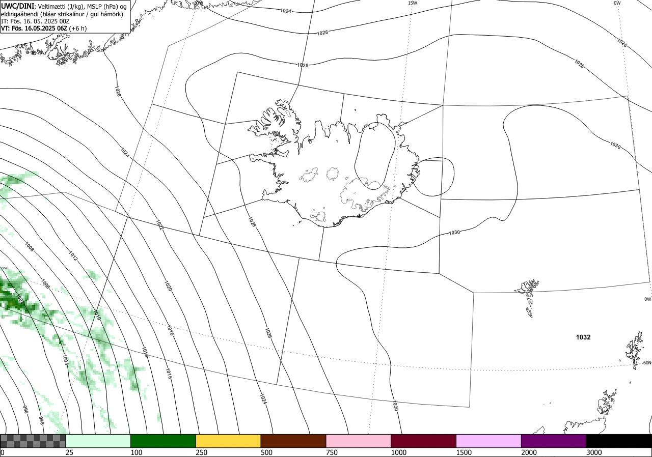The image size is (652, 457).
Task: Click the legend value "1500"
Action: tap(464, 452)
